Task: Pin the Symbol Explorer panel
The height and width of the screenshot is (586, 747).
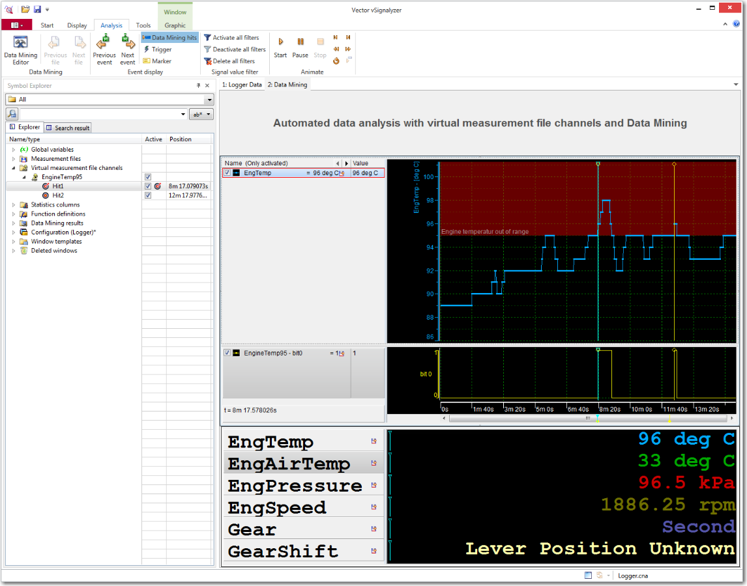Action: [198, 86]
